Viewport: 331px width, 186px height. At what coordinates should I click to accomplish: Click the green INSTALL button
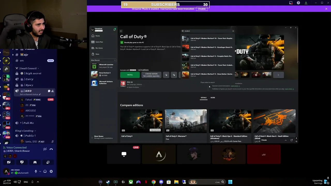coord(130,75)
